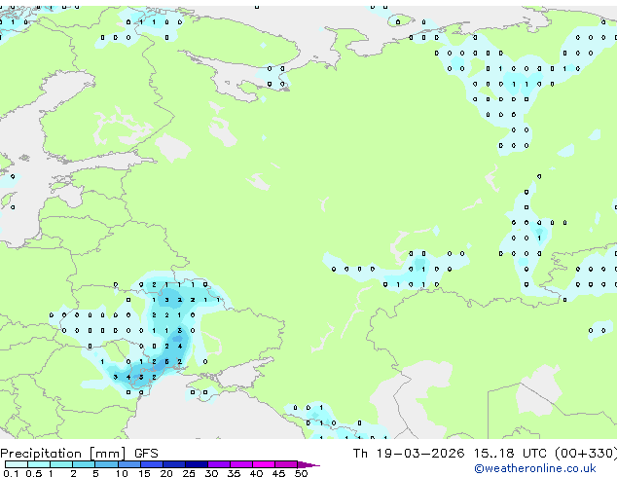617x477 pixels.
Task: Click the 'Precipitation [mm]' title text
Action: click(63, 454)
